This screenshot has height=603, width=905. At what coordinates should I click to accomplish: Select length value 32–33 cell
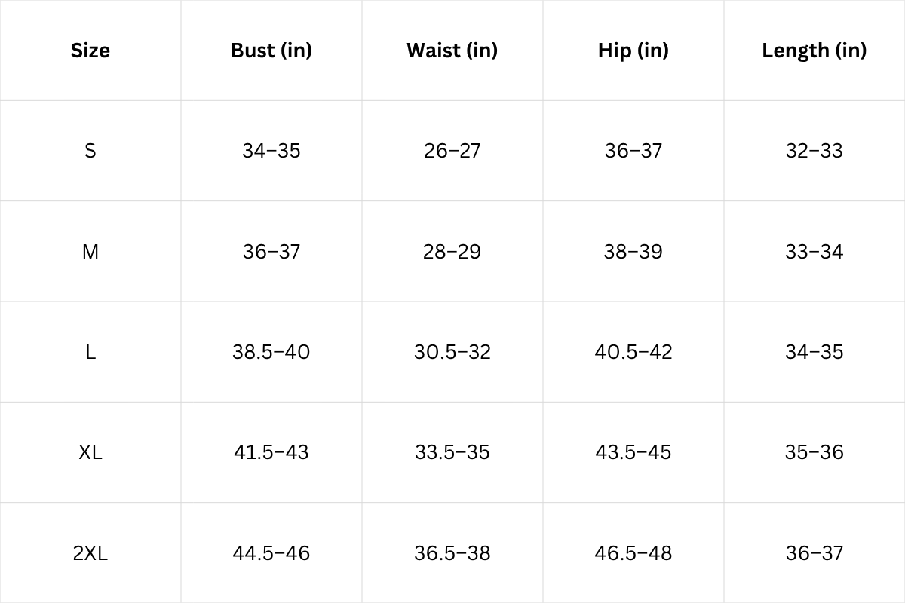(814, 151)
